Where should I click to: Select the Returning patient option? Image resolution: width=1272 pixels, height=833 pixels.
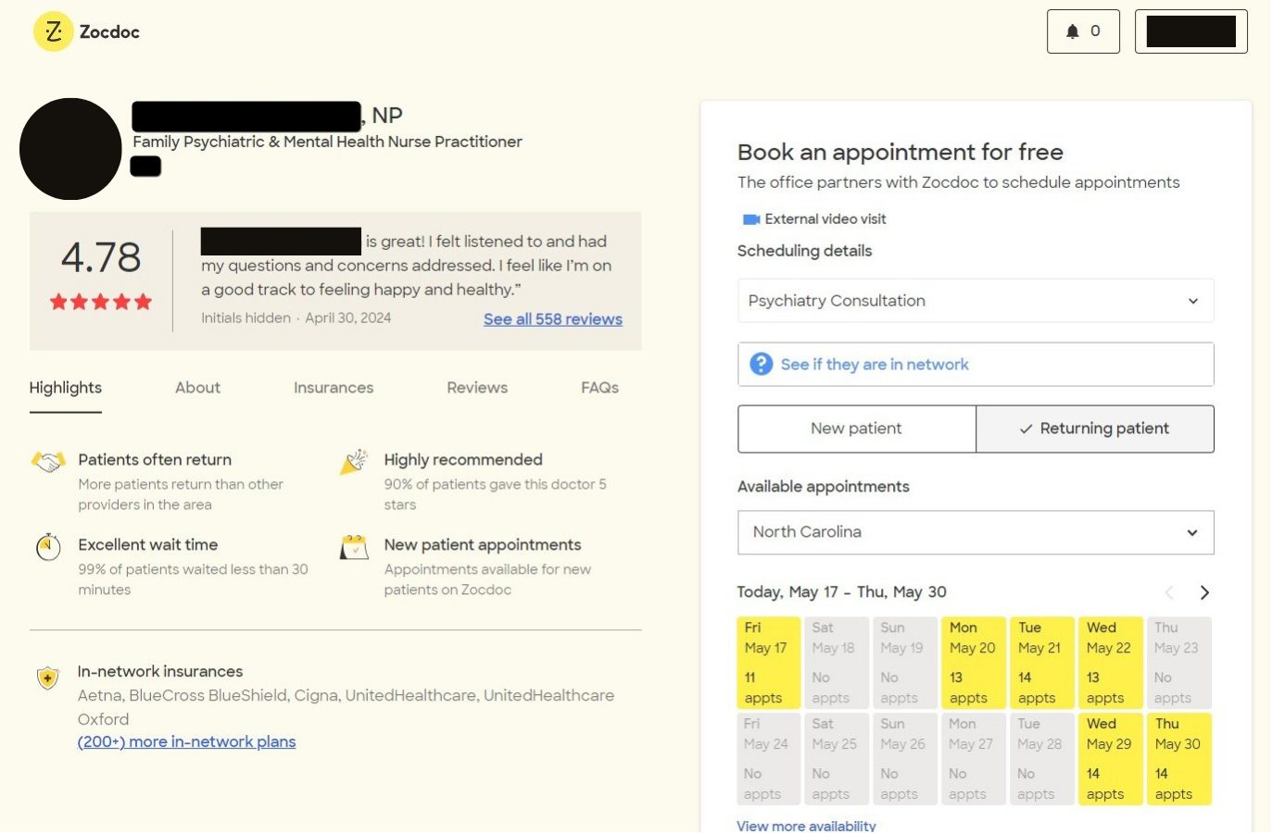(1094, 429)
